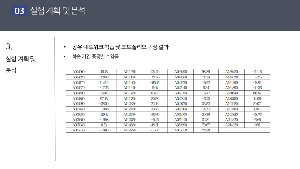Click the A214320 table cell
The height and width of the screenshot is (169, 300).
click(232, 125)
